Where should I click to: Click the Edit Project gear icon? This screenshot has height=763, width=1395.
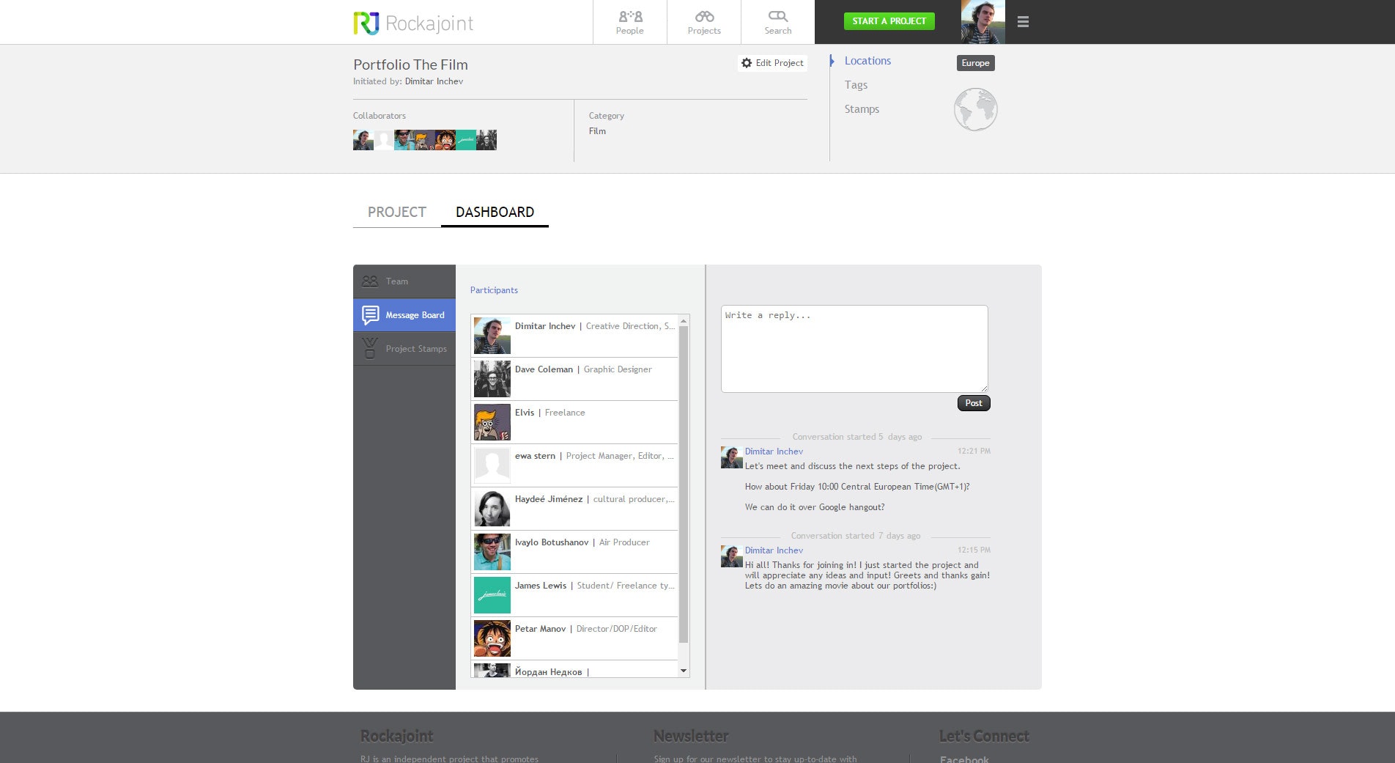click(x=746, y=63)
